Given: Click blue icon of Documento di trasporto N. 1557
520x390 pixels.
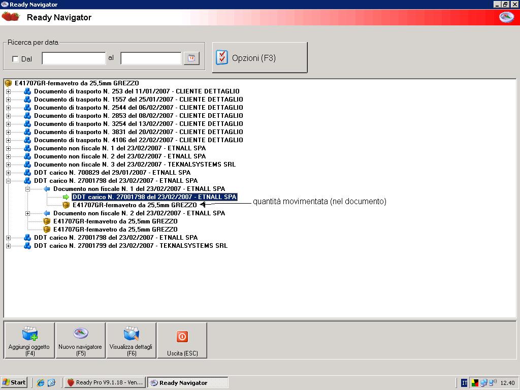Looking at the screenshot, I should pos(27,100).
